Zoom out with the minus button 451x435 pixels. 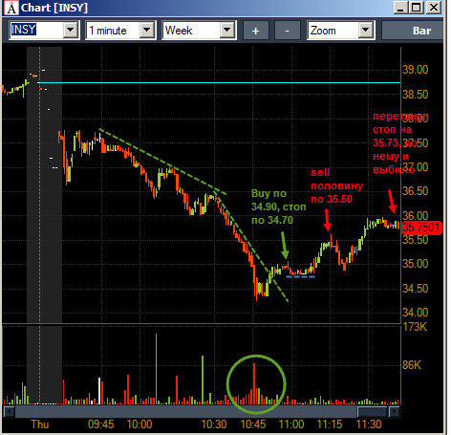pos(287,31)
